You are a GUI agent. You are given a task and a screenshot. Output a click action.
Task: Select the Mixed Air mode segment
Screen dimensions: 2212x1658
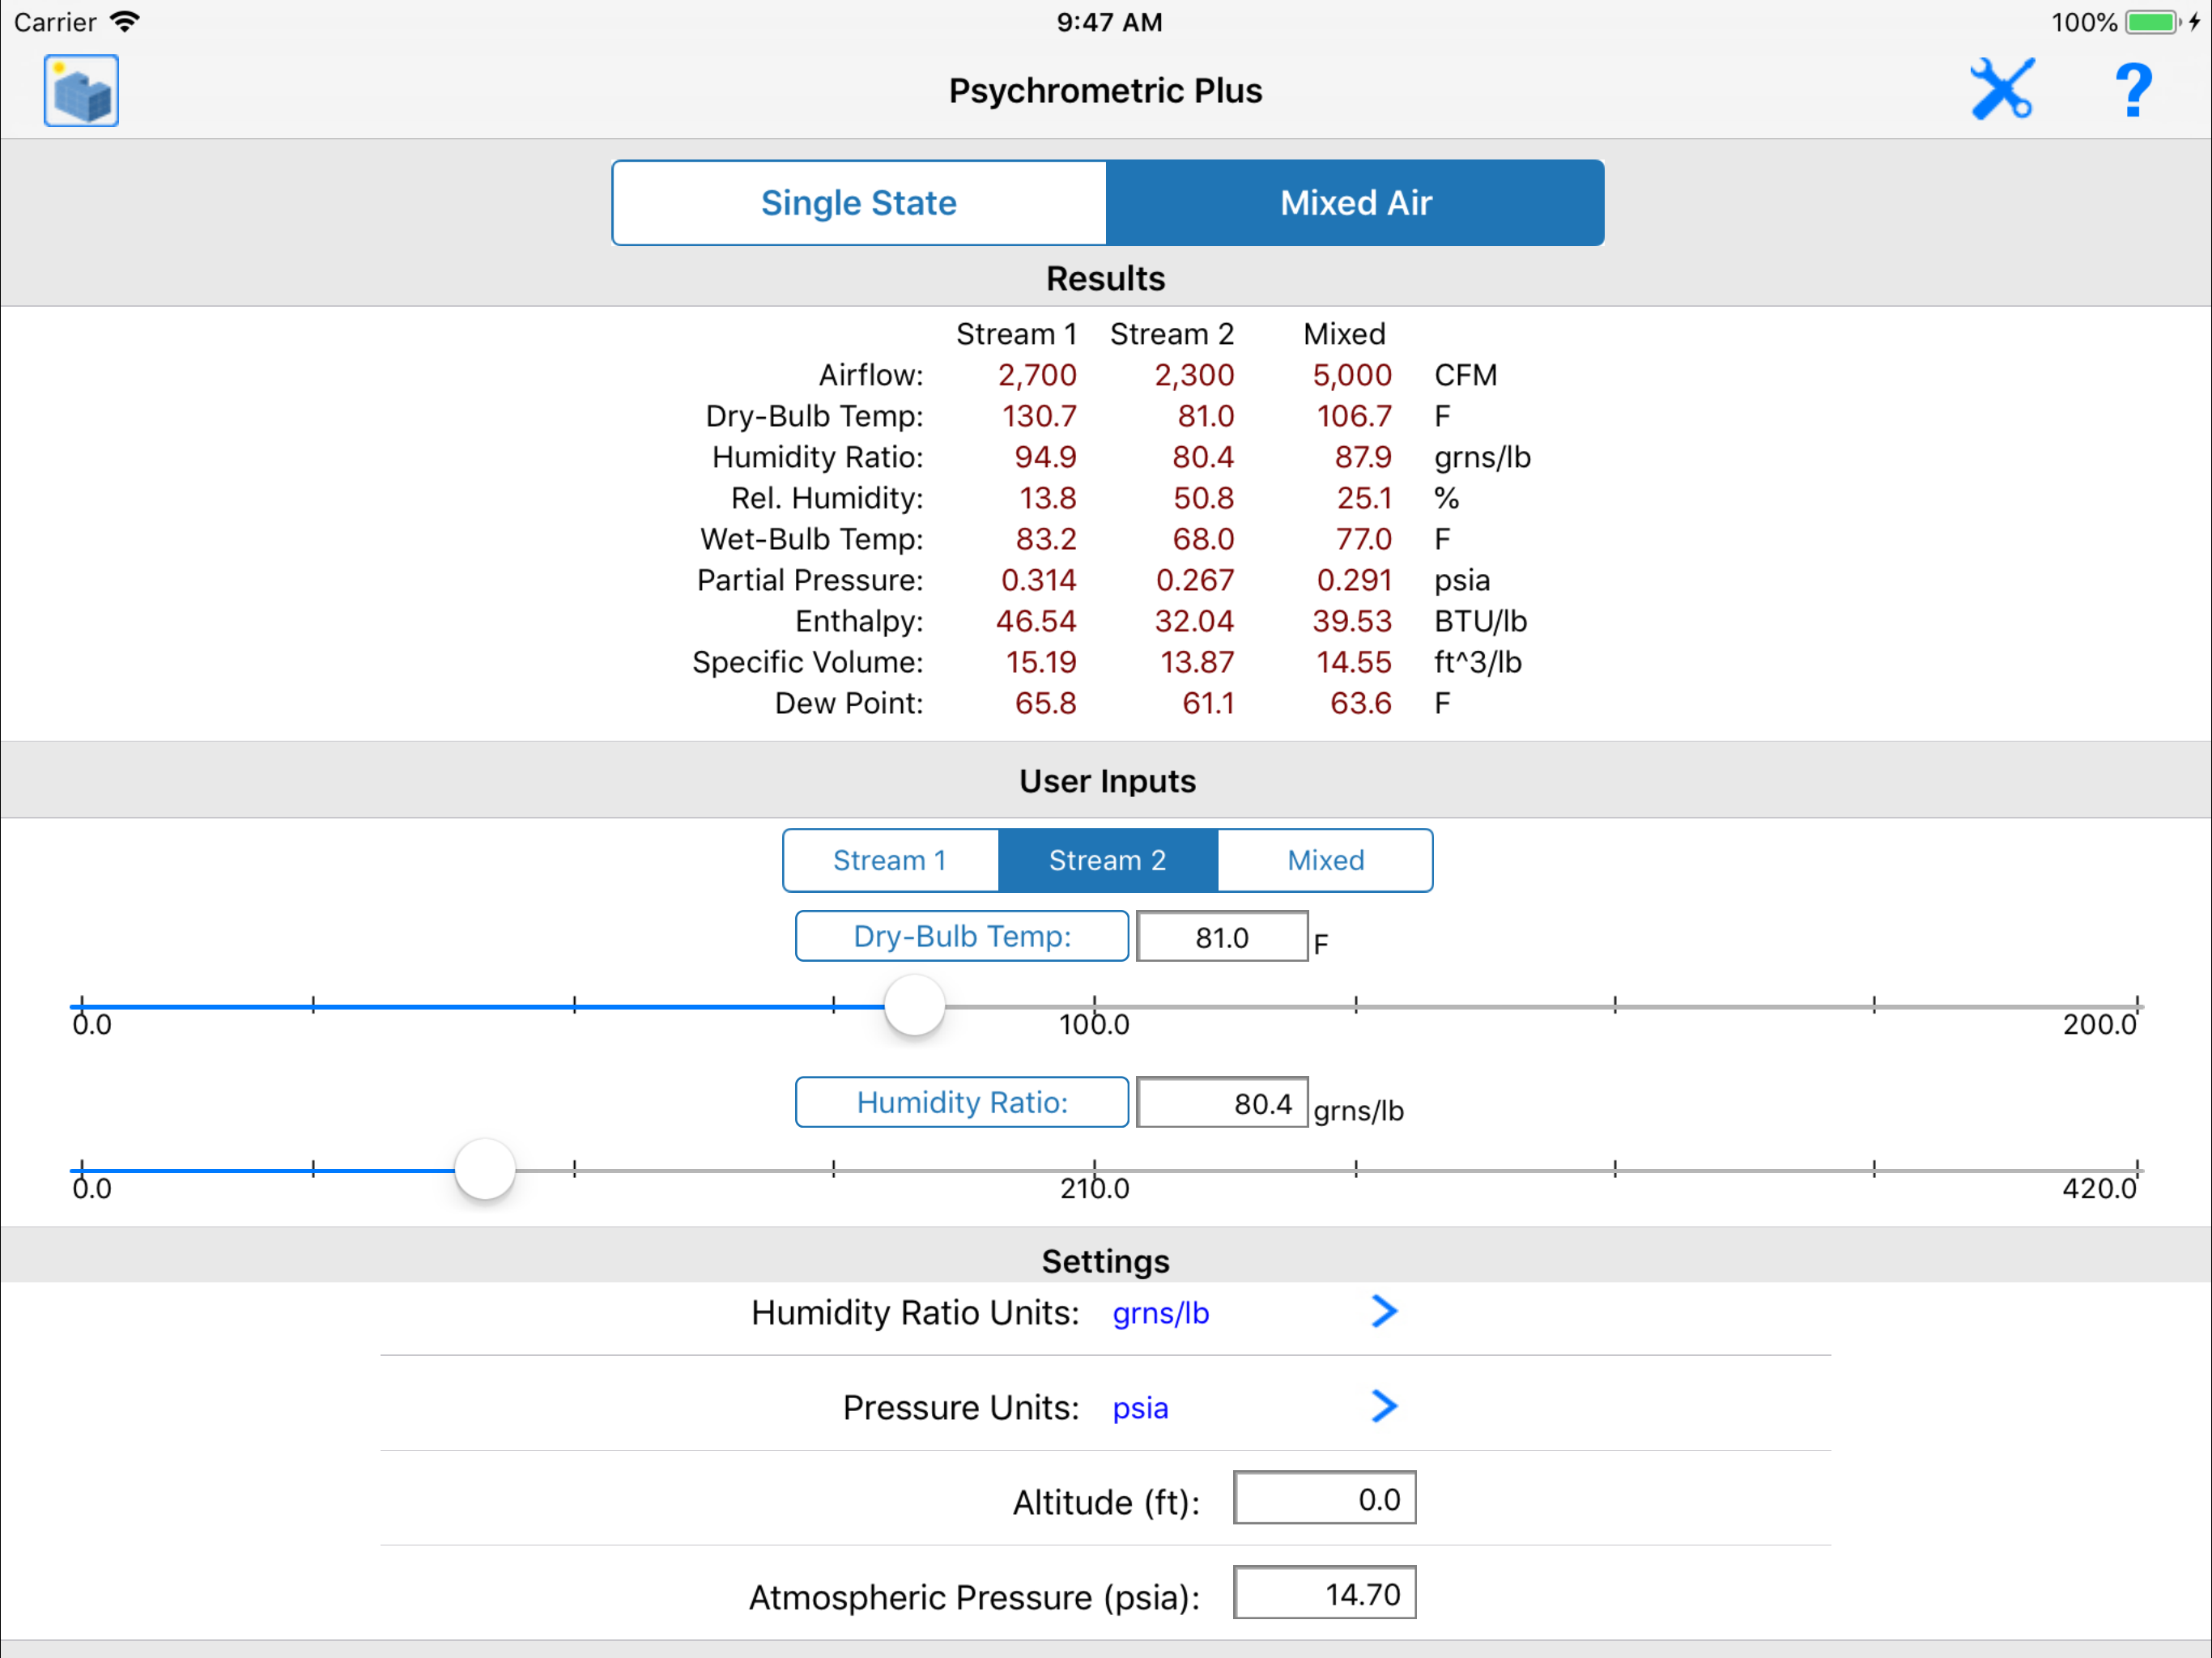pos(1355,203)
